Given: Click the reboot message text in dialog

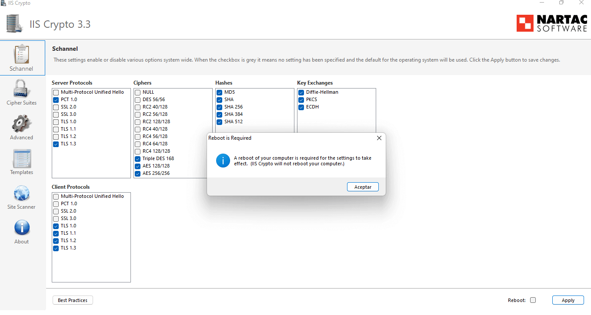Looking at the screenshot, I should 303,161.
